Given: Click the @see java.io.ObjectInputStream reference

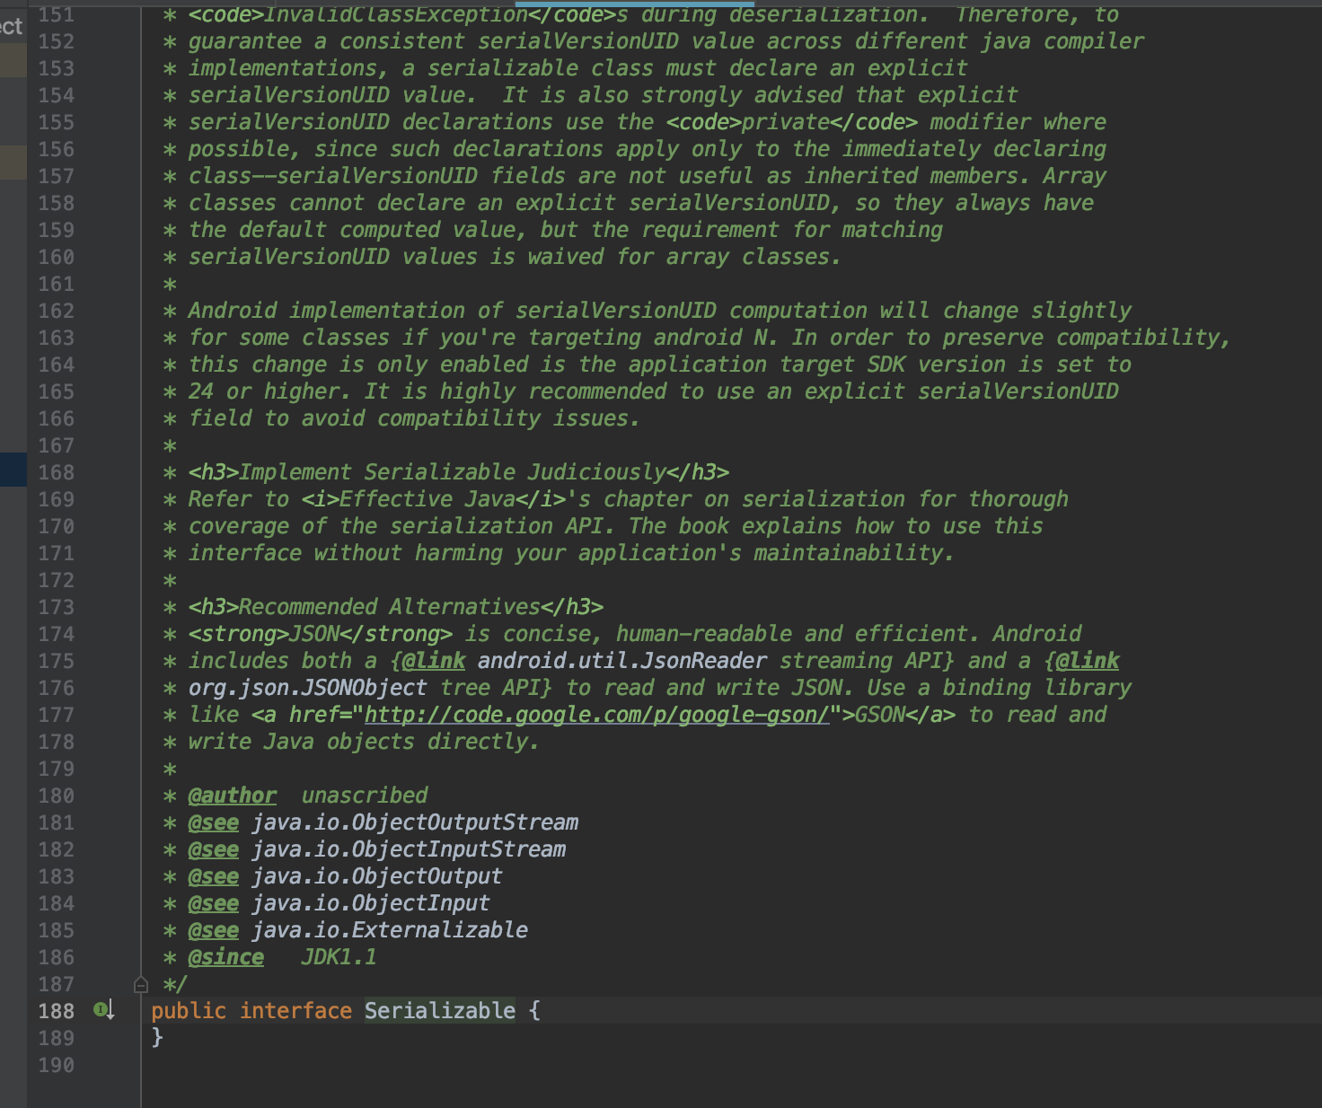Looking at the screenshot, I should pyautogui.click(x=410, y=849).
